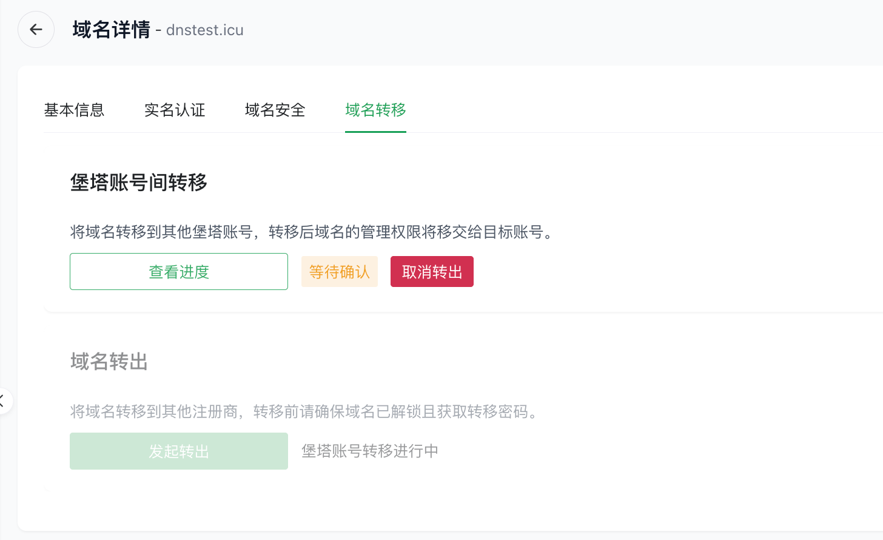Click the disabled 发起转出 button
This screenshot has width=883, height=540.
[178, 451]
